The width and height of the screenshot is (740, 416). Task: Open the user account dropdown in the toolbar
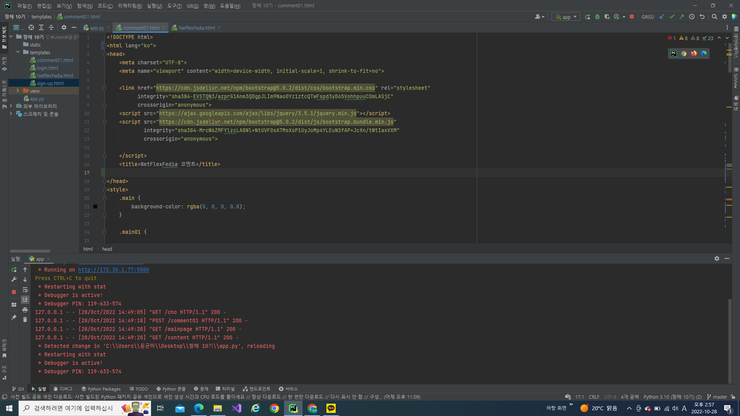[540, 17]
